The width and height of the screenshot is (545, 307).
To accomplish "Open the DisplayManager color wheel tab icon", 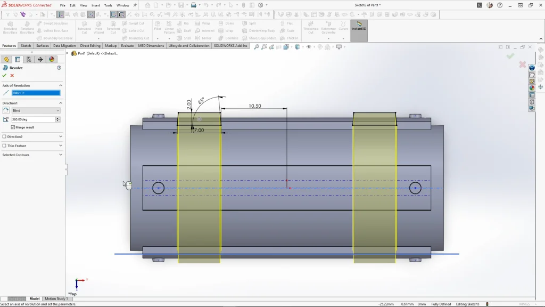I will [x=52, y=60].
